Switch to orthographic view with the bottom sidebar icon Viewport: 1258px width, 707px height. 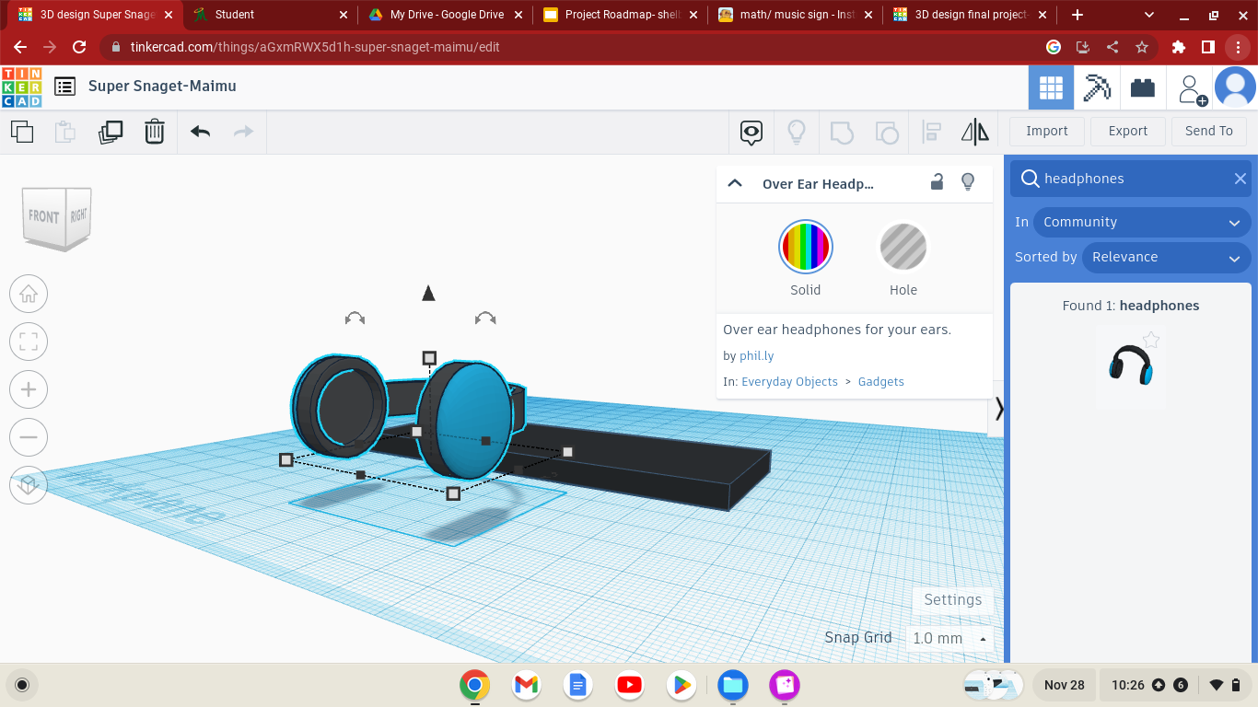click(x=29, y=485)
